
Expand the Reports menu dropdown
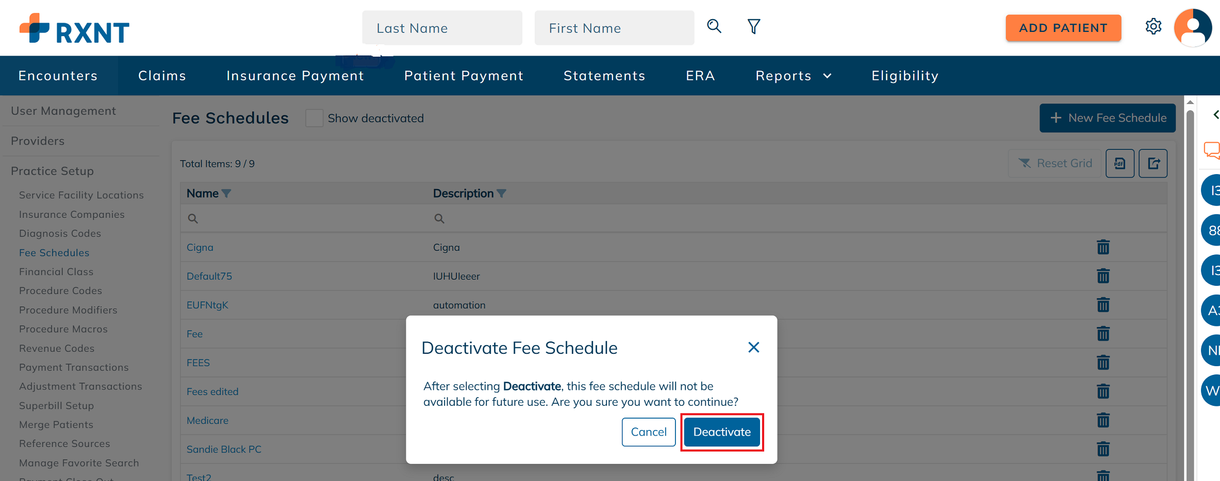click(x=794, y=76)
